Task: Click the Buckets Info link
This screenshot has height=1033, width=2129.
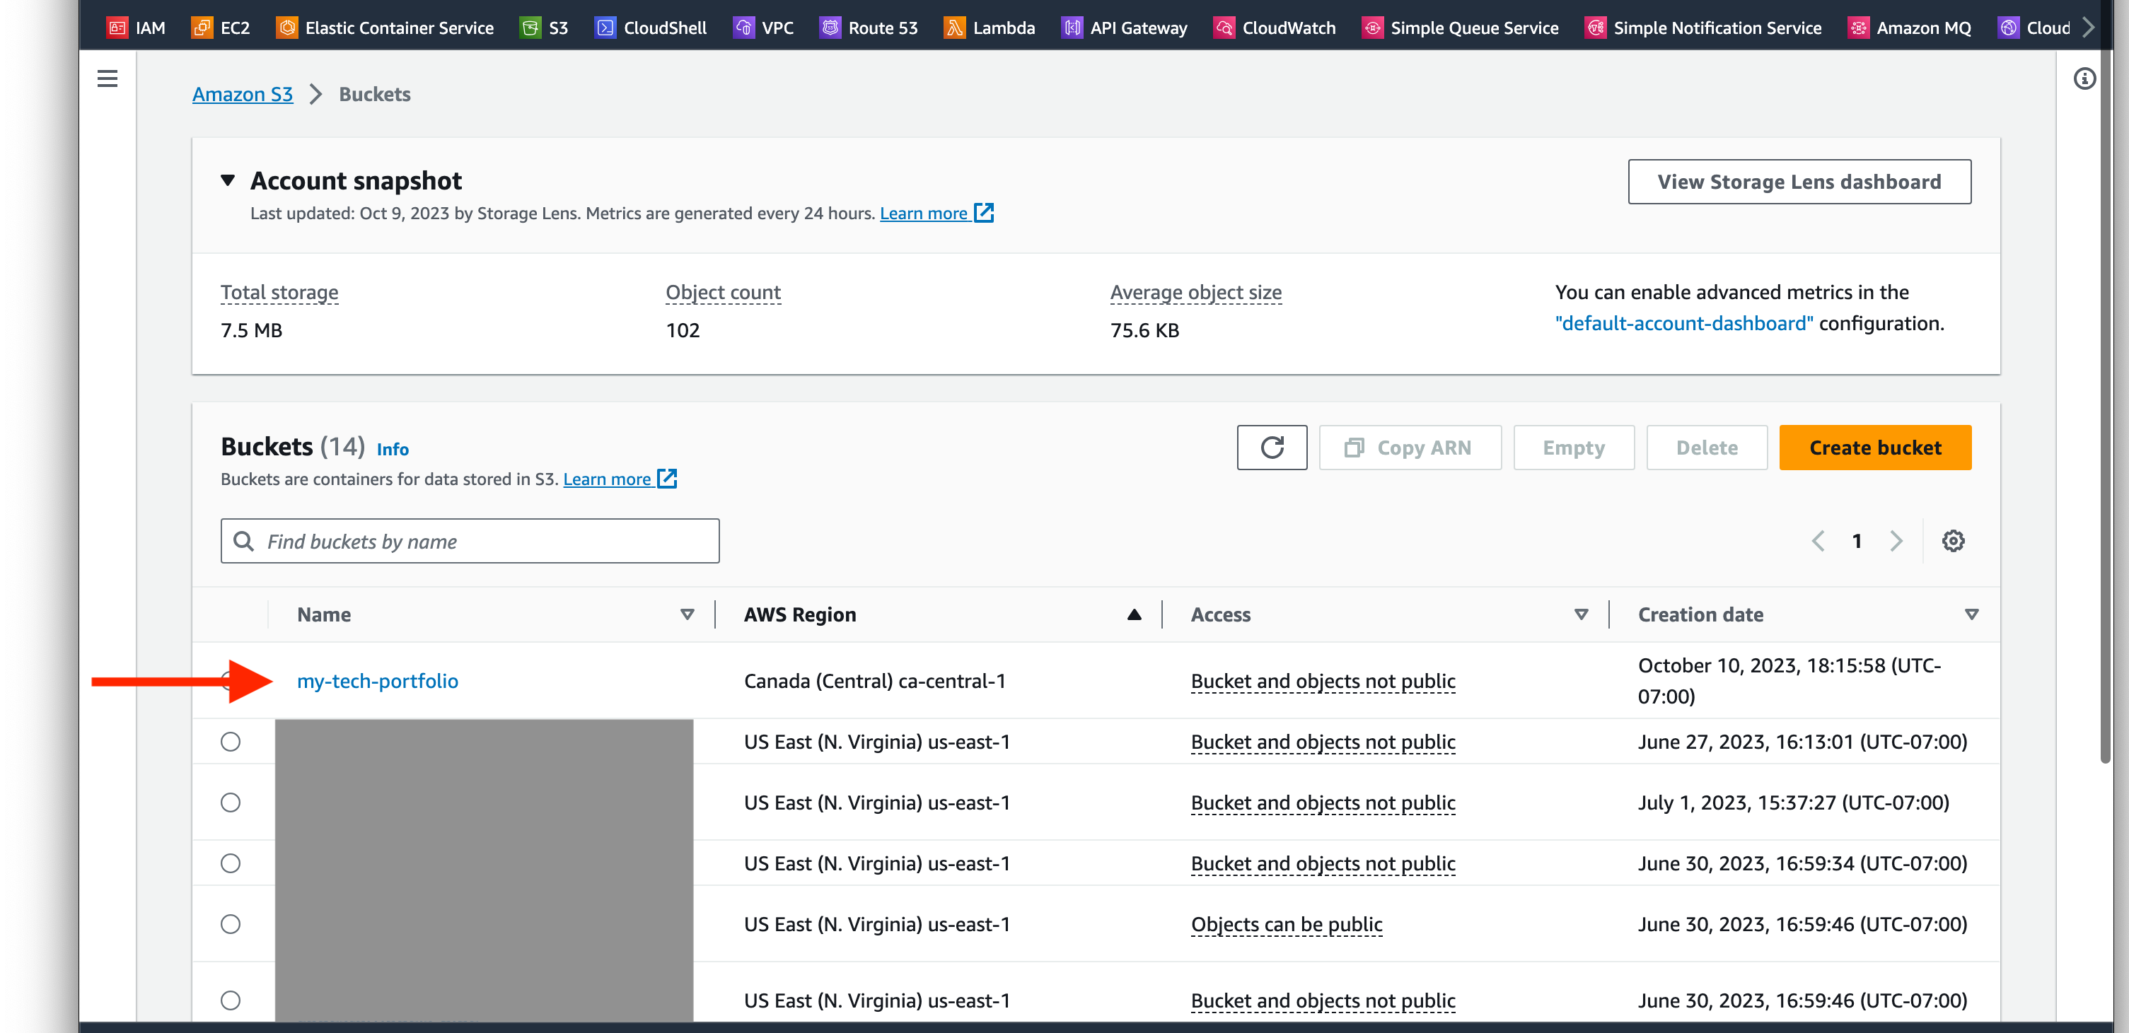Action: click(393, 449)
